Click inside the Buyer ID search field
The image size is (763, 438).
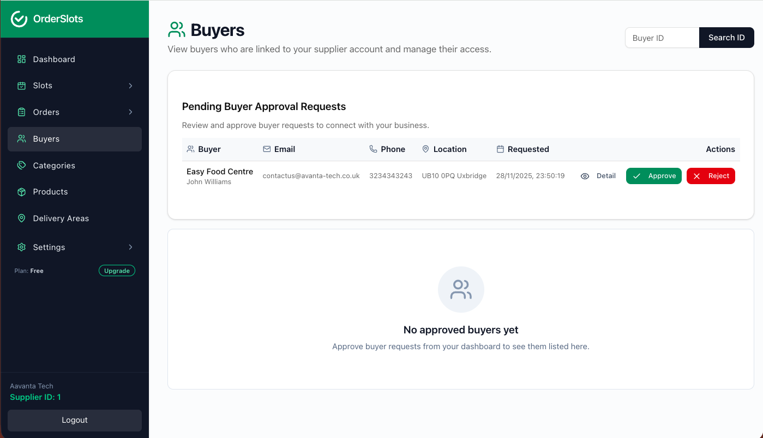[x=662, y=38]
